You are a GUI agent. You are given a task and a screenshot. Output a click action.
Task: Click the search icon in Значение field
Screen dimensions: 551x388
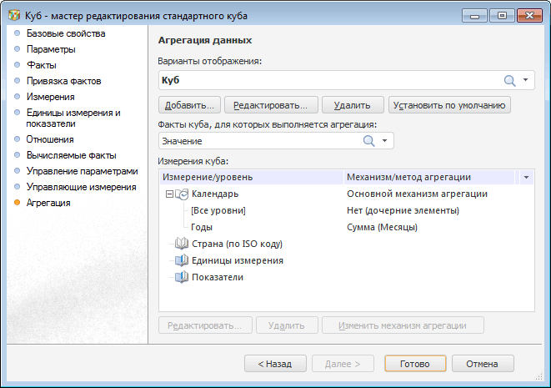coord(368,141)
